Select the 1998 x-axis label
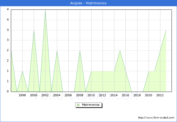Viewport: 177px width, 122px height. tap(22, 95)
